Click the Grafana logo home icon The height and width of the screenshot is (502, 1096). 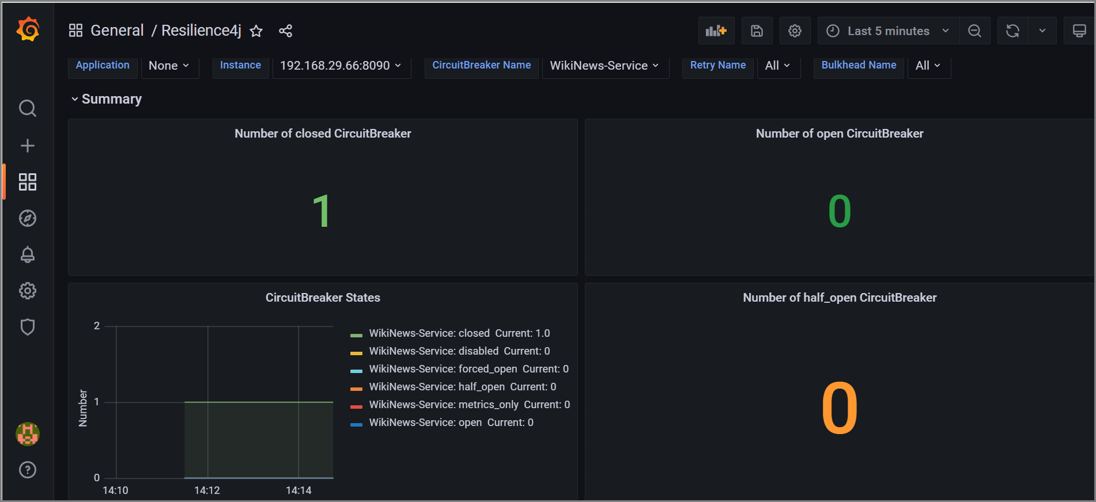click(x=28, y=29)
